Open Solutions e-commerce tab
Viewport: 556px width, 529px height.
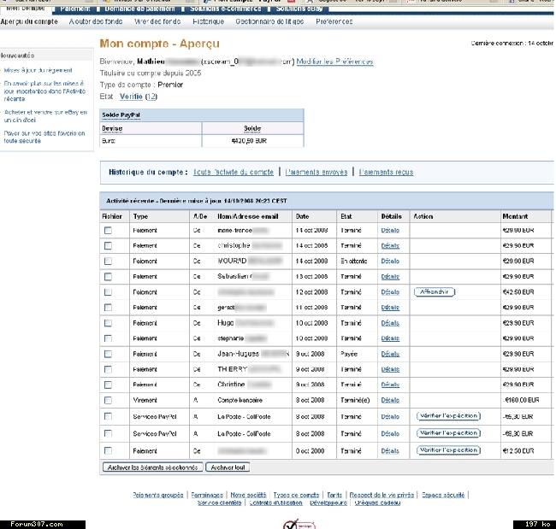click(226, 9)
